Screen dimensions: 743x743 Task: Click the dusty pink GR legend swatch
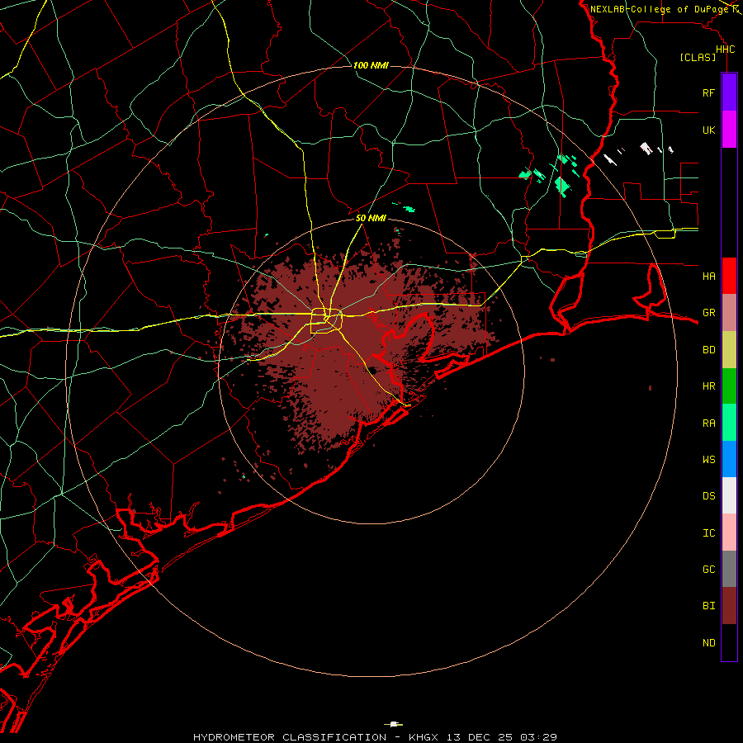click(729, 312)
